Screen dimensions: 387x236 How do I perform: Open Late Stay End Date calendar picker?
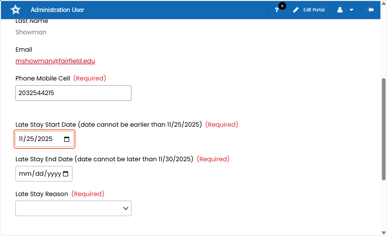(x=65, y=174)
